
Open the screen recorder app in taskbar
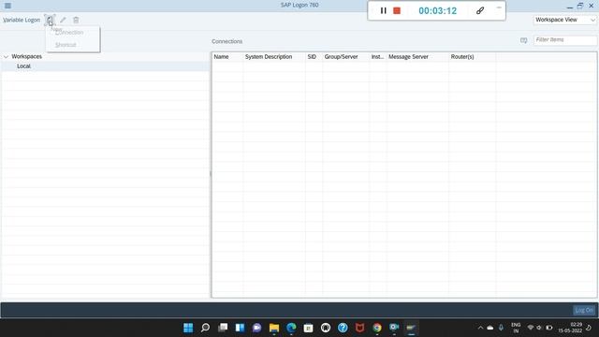[394, 328]
